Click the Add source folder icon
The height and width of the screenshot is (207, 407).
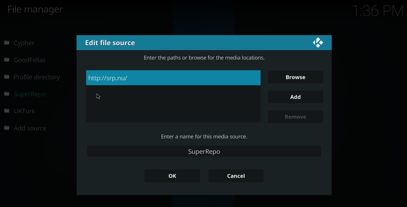(7, 128)
